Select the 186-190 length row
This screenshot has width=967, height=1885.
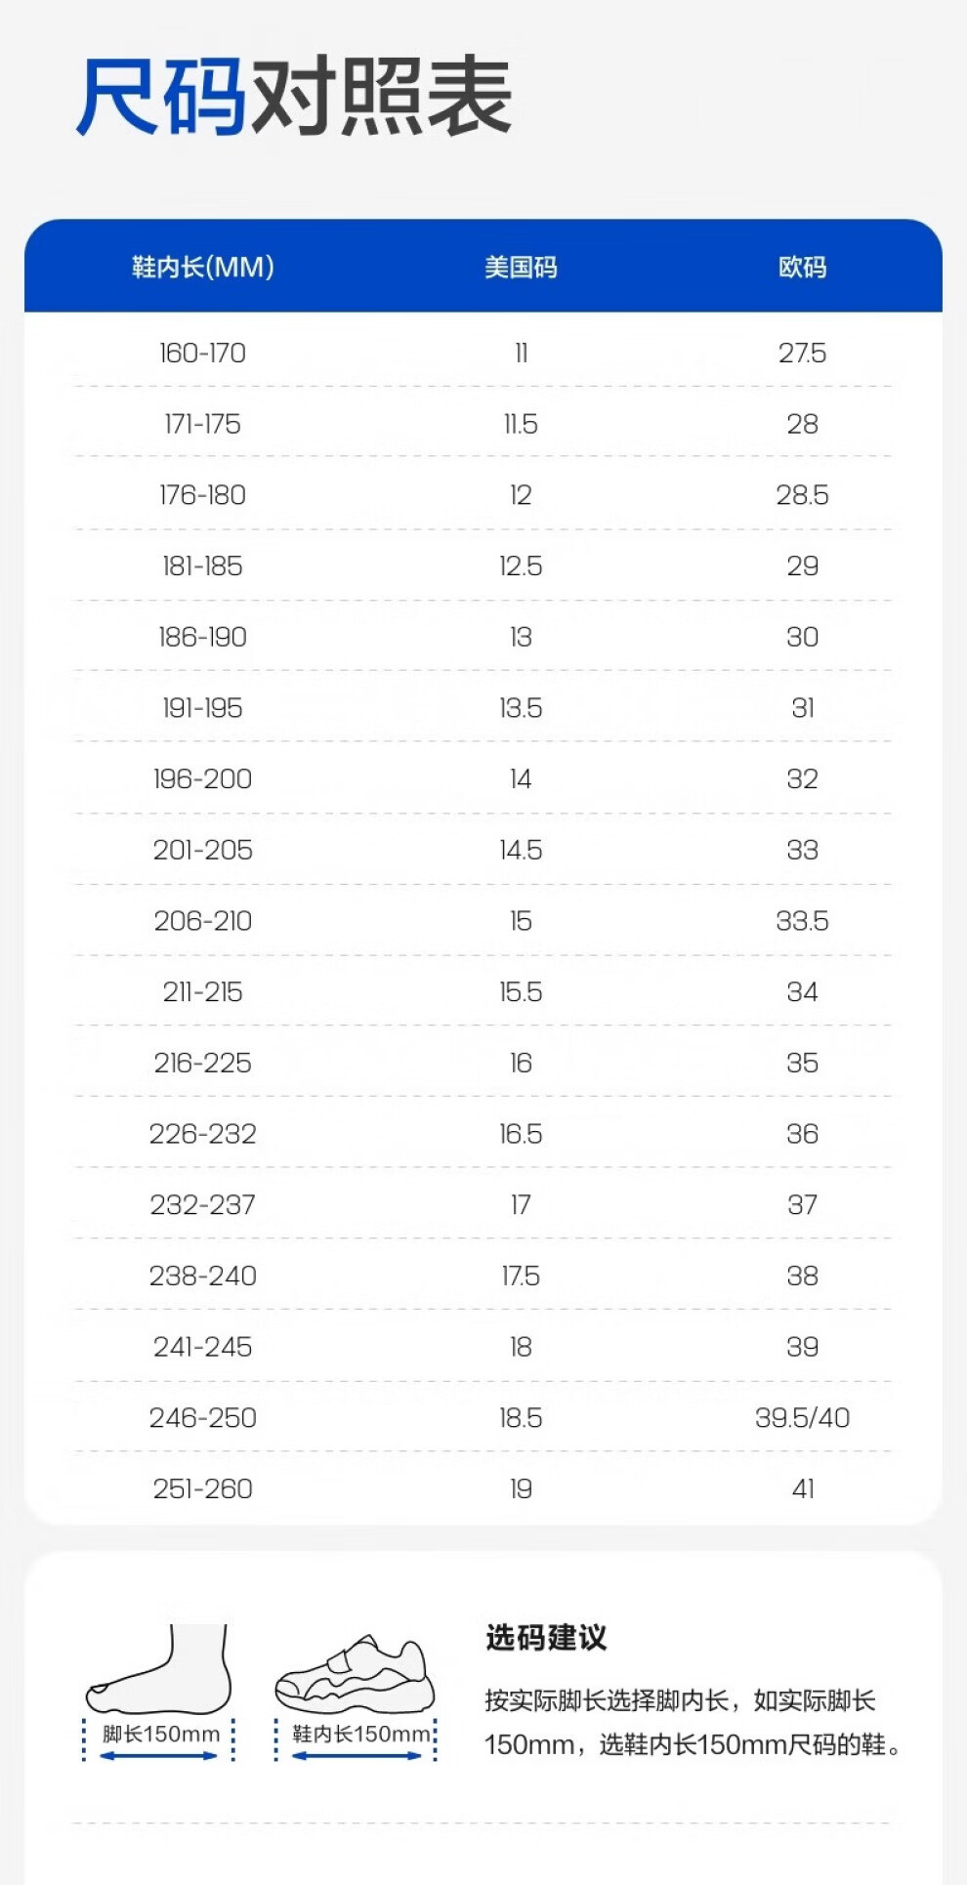203,637
